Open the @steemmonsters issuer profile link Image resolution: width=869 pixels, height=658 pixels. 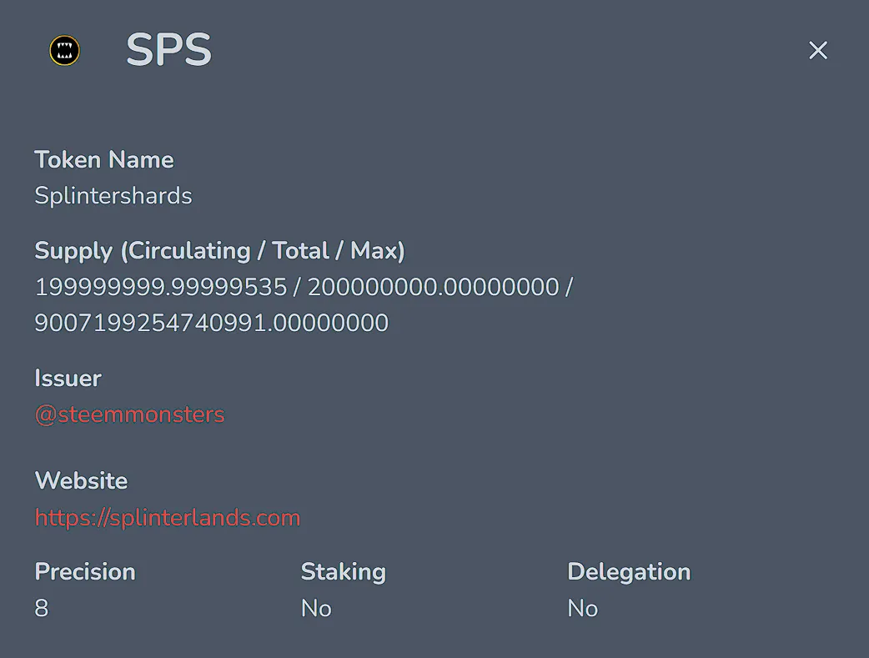(130, 414)
